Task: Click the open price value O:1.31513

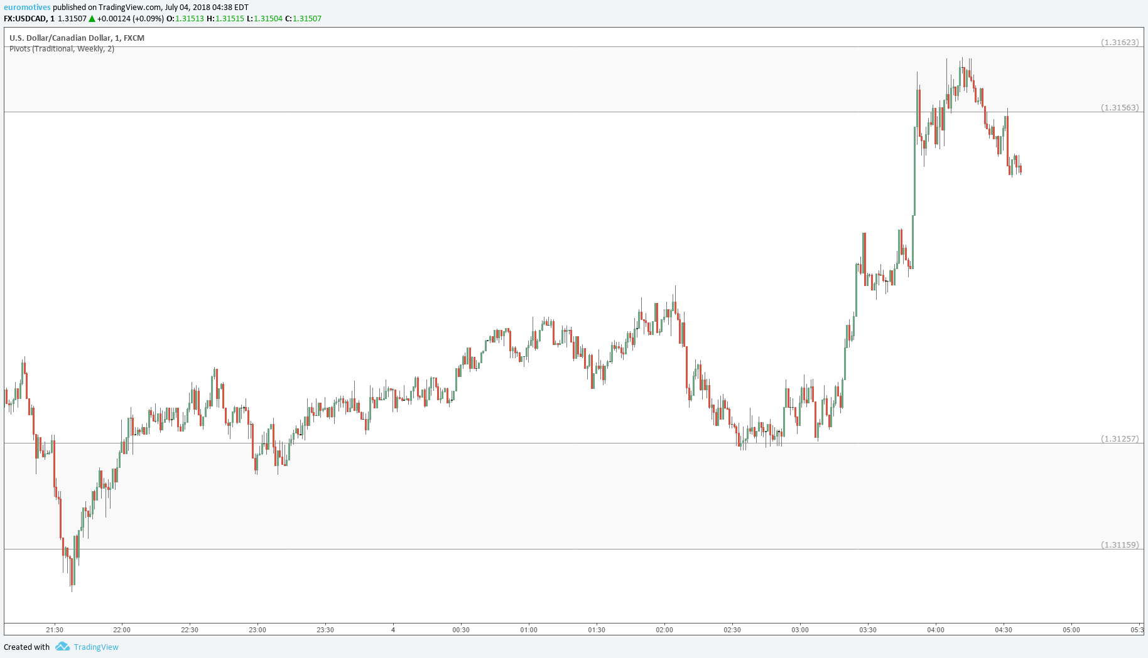Action: [x=185, y=19]
